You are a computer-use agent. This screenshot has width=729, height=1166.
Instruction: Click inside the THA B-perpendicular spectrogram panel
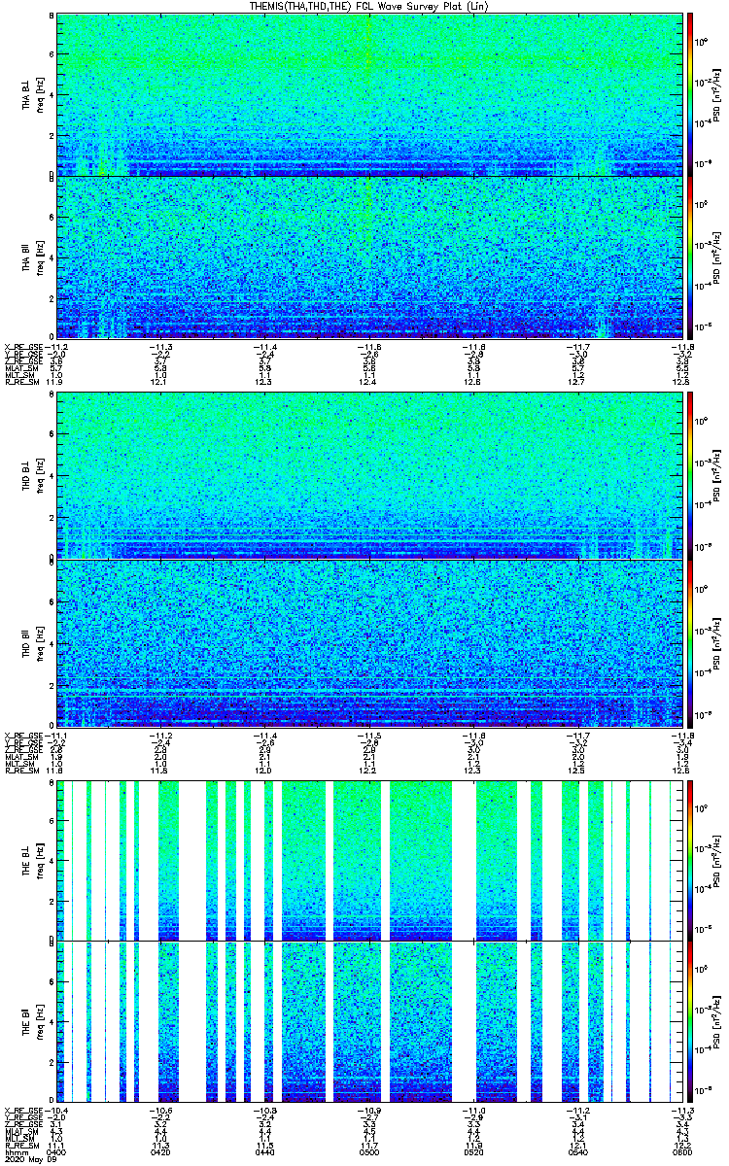coord(367,93)
